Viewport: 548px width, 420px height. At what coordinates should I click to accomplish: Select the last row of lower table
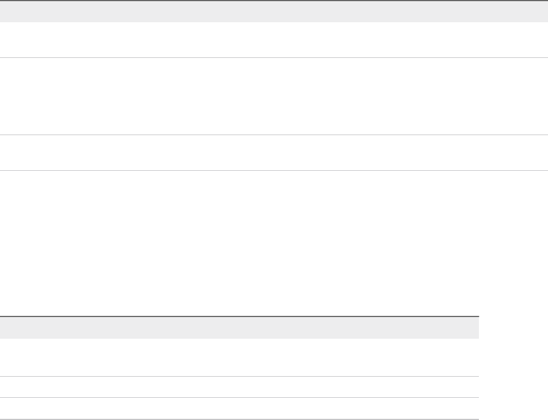(x=239, y=408)
